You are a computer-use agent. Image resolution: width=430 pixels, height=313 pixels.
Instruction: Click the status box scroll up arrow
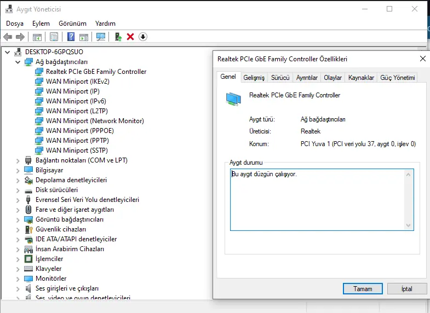408,175
